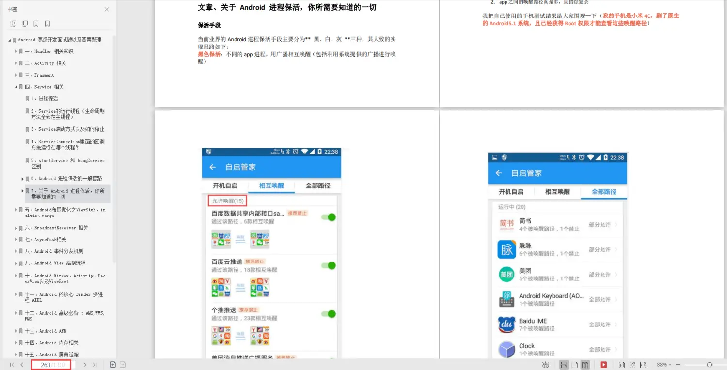Open bookmark 十、Android Window、Activity、DecorView

(x=65, y=278)
